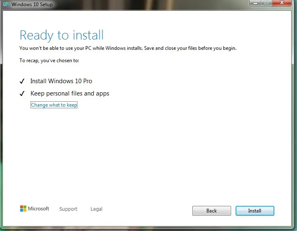Select the 'Install Windows 10 Pro' text
This screenshot has width=297, height=231.
61,81
